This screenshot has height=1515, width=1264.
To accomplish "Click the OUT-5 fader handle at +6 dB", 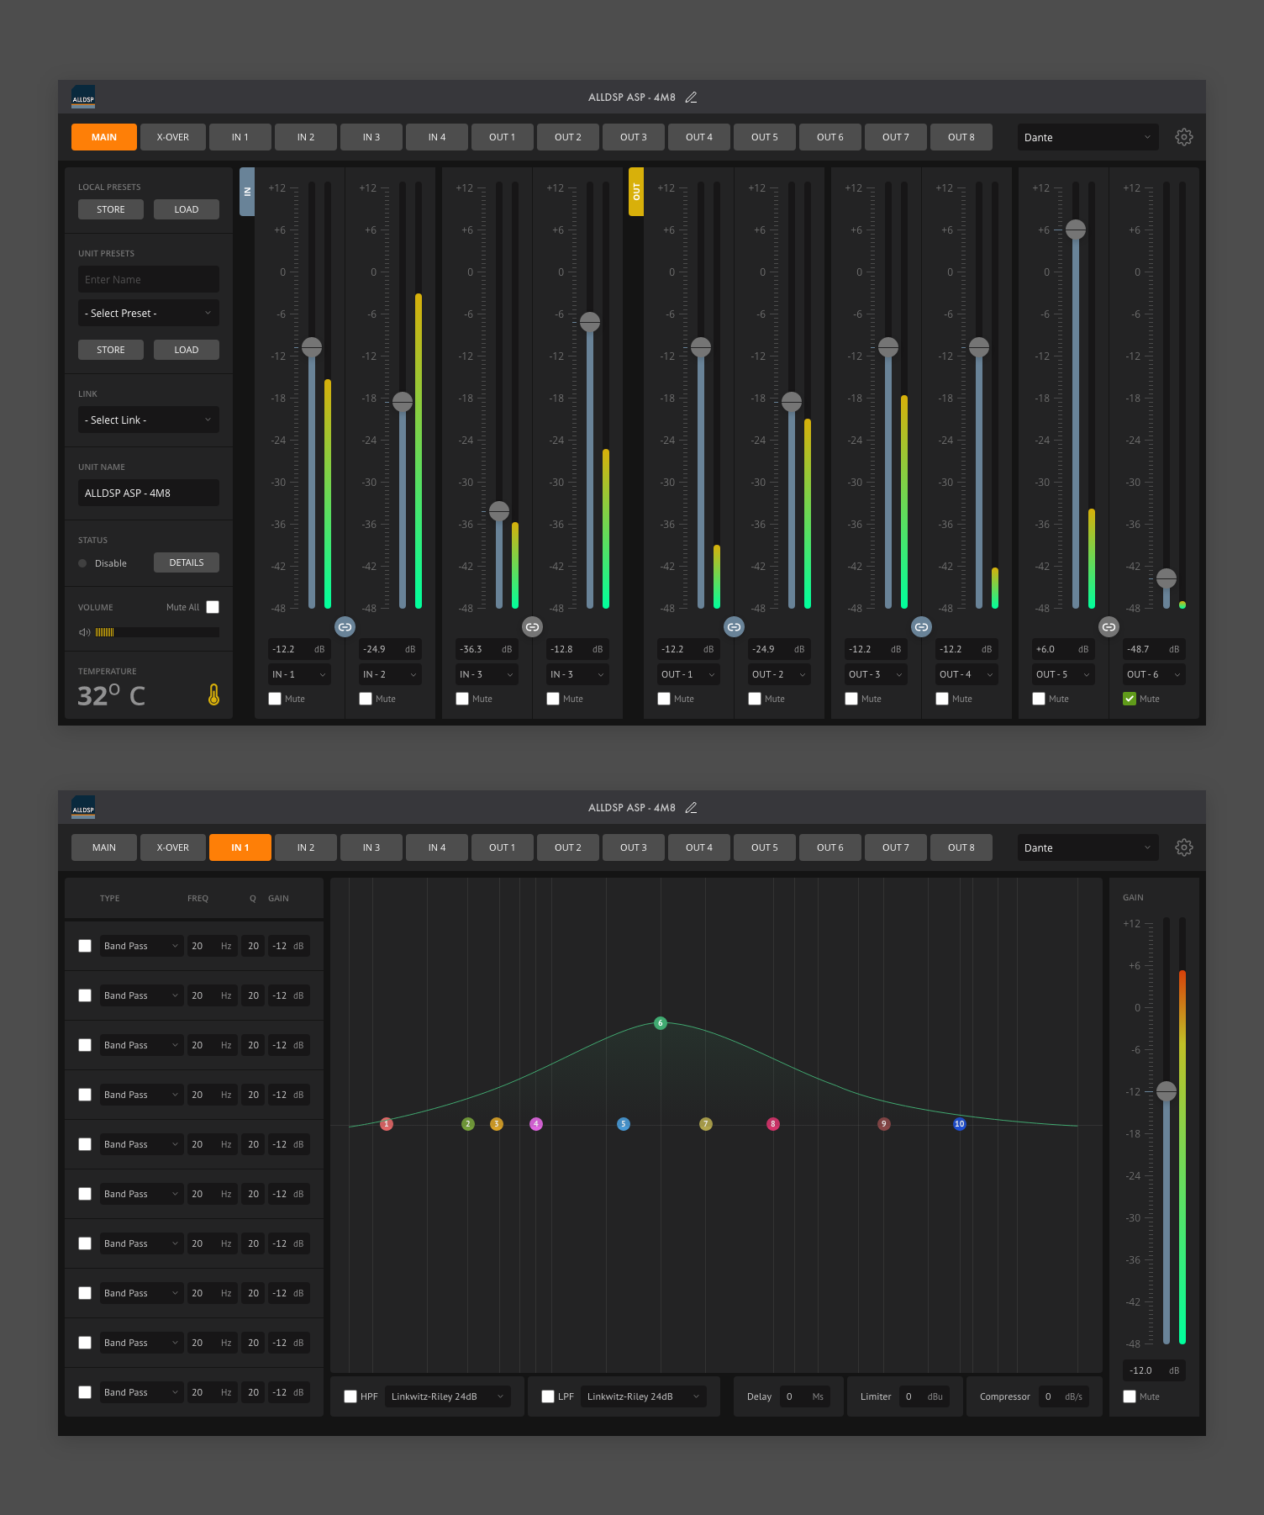I will point(1076,230).
